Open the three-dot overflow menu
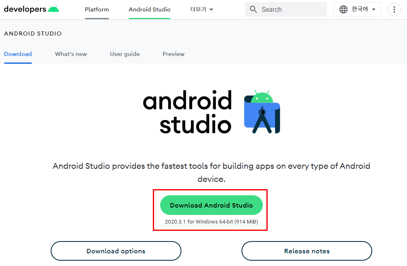Viewport: 407px width, 266px height. (x=394, y=9)
